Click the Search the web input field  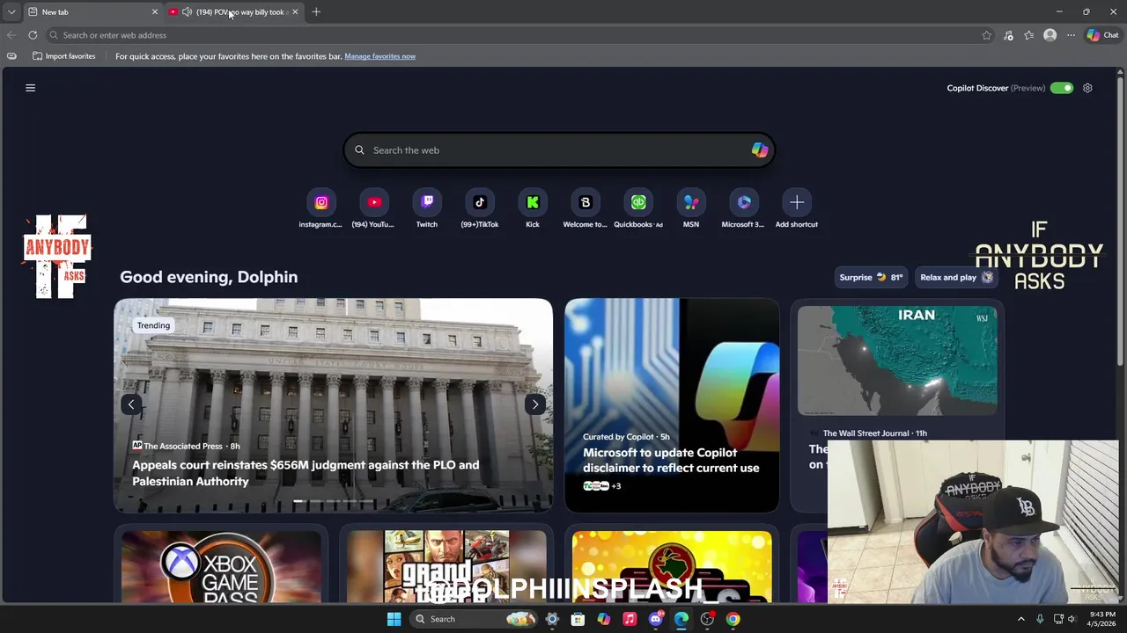[559, 150]
